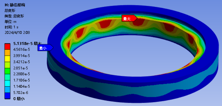Image resolution: width=222 pixels, height=106 pixels.
Task: Select the yellow legend color band
Action: tap(7, 59)
